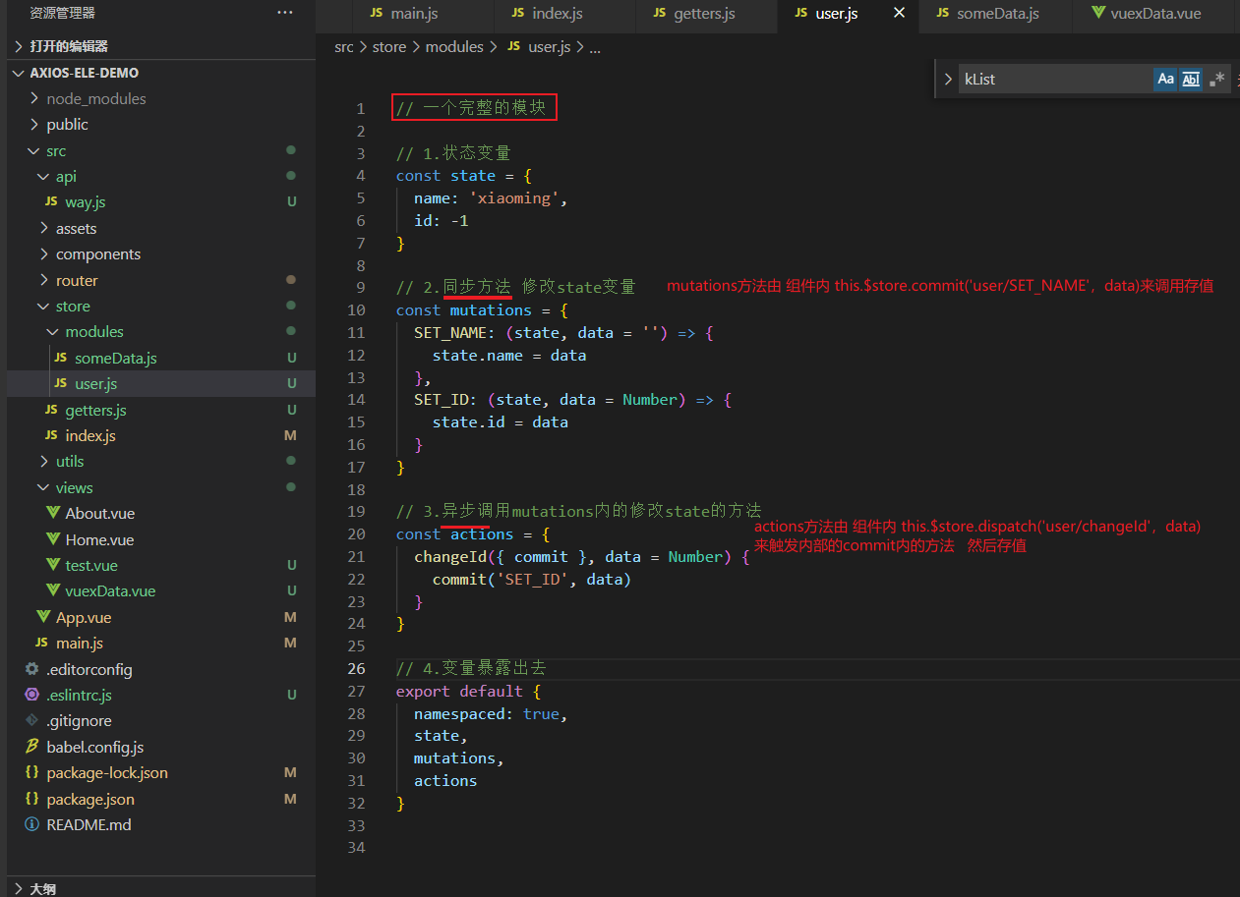The width and height of the screenshot is (1240, 897).
Task: Click the 'const actions = {' code line
Action: (473, 533)
